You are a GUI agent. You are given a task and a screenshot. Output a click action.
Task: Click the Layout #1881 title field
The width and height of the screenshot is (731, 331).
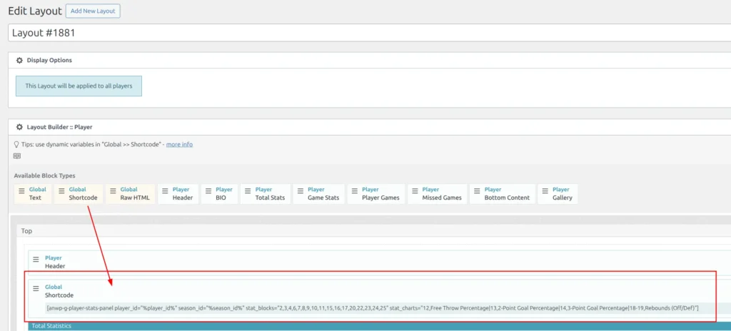(369, 33)
